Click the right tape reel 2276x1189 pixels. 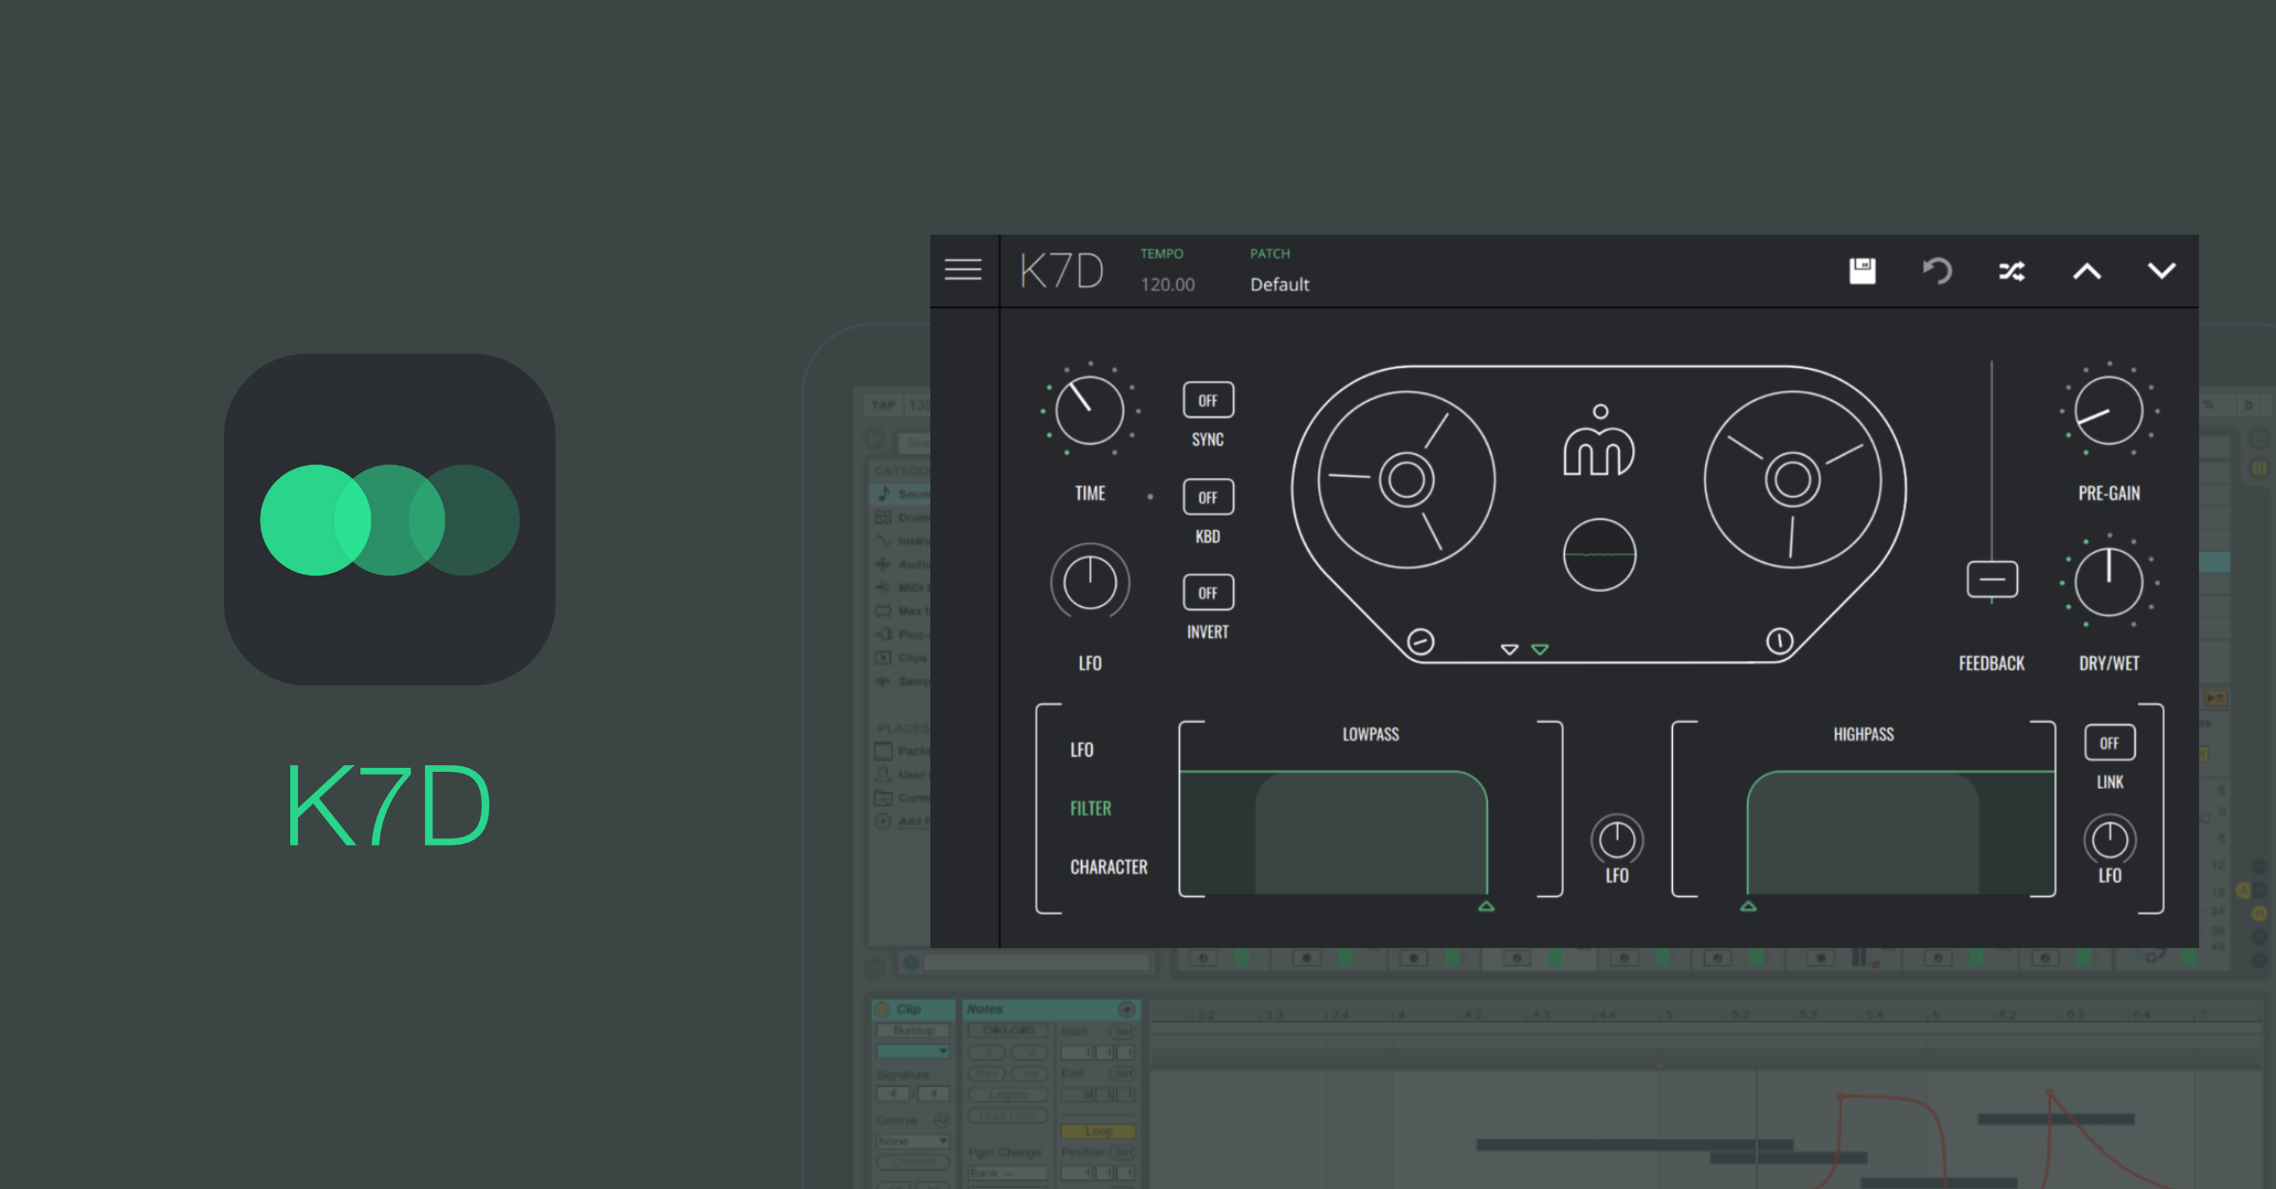coord(1792,479)
